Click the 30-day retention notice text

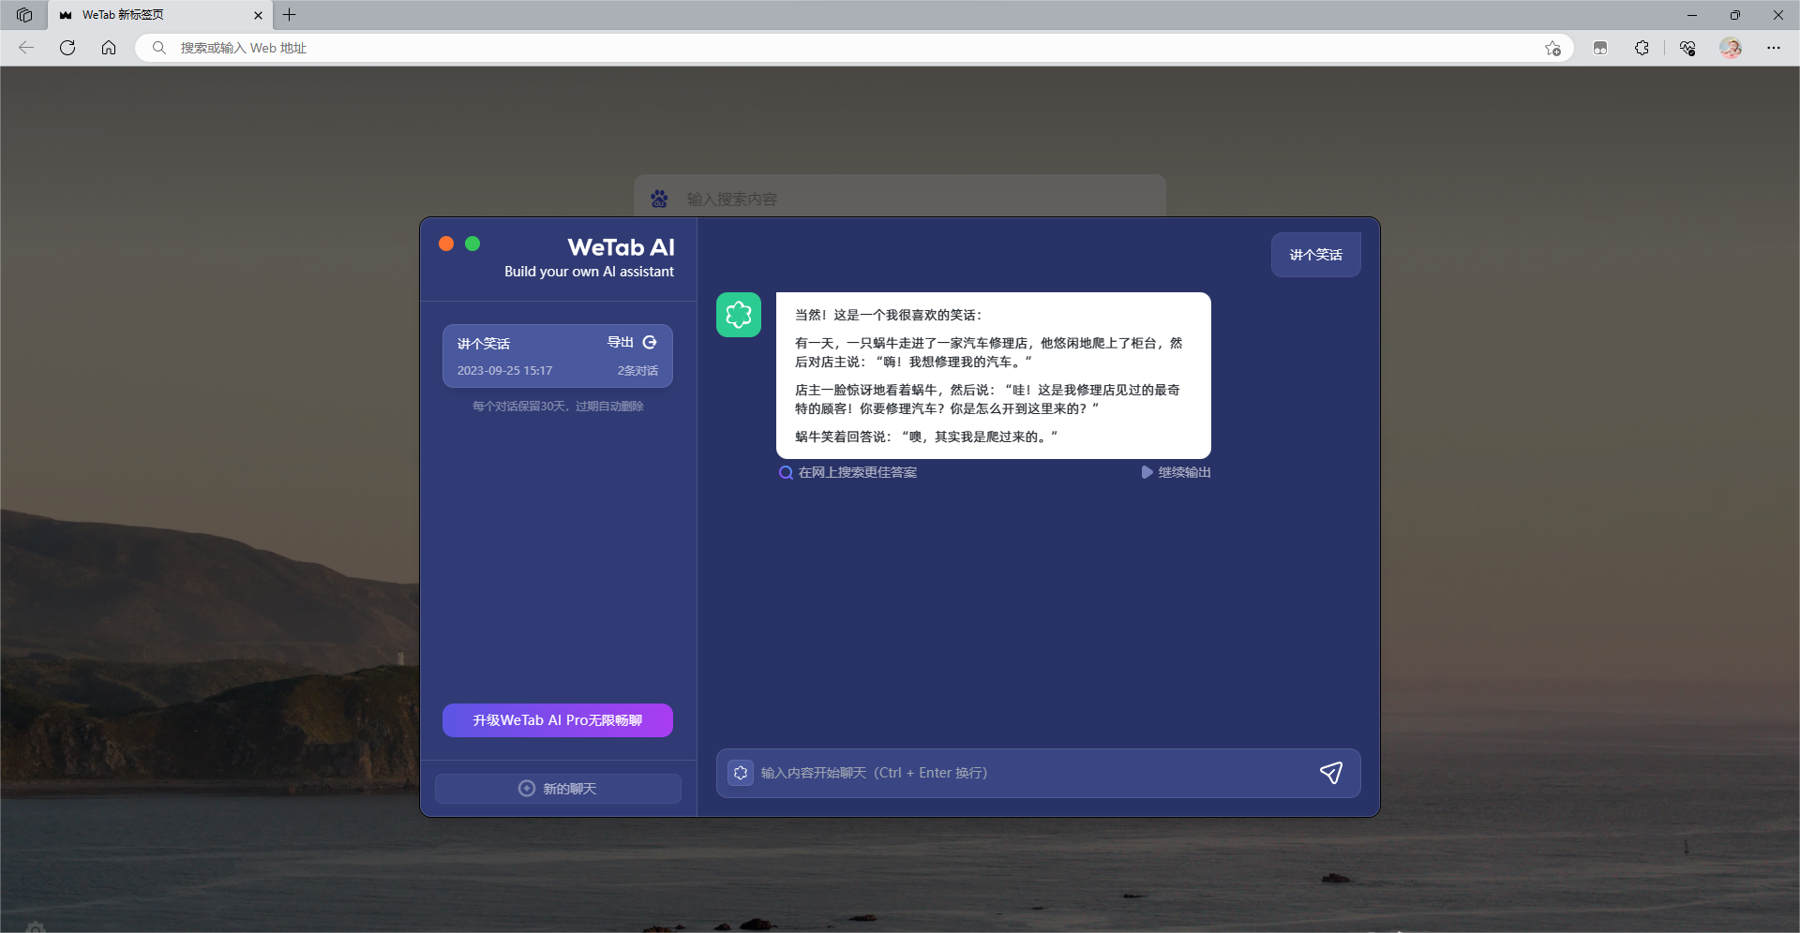pyautogui.click(x=558, y=407)
